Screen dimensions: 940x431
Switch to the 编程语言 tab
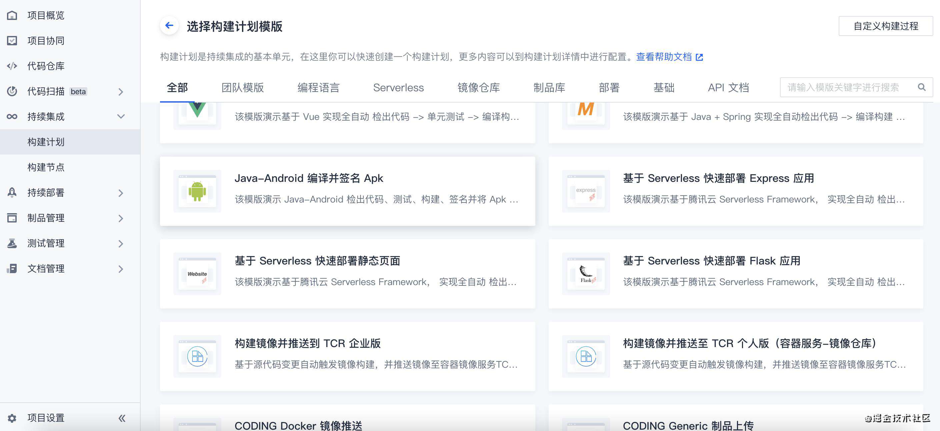pos(319,88)
